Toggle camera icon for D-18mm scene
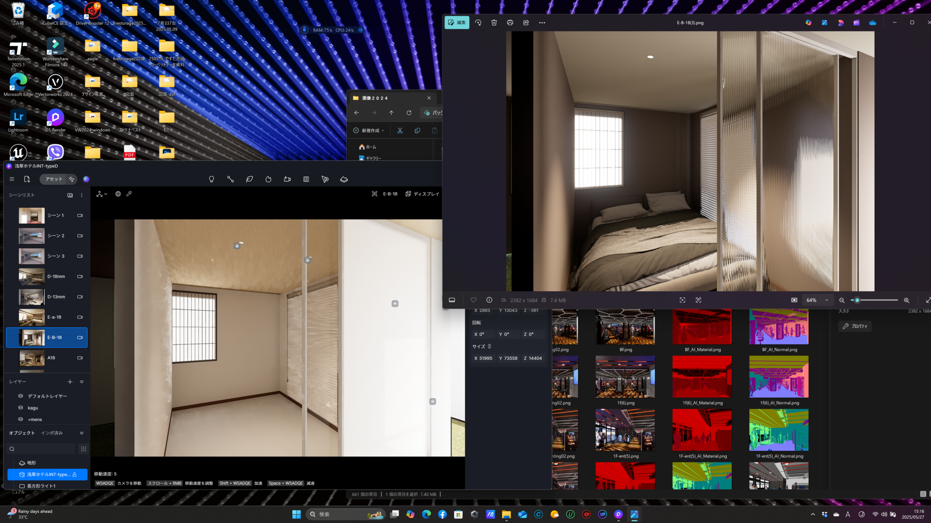 [x=80, y=277]
